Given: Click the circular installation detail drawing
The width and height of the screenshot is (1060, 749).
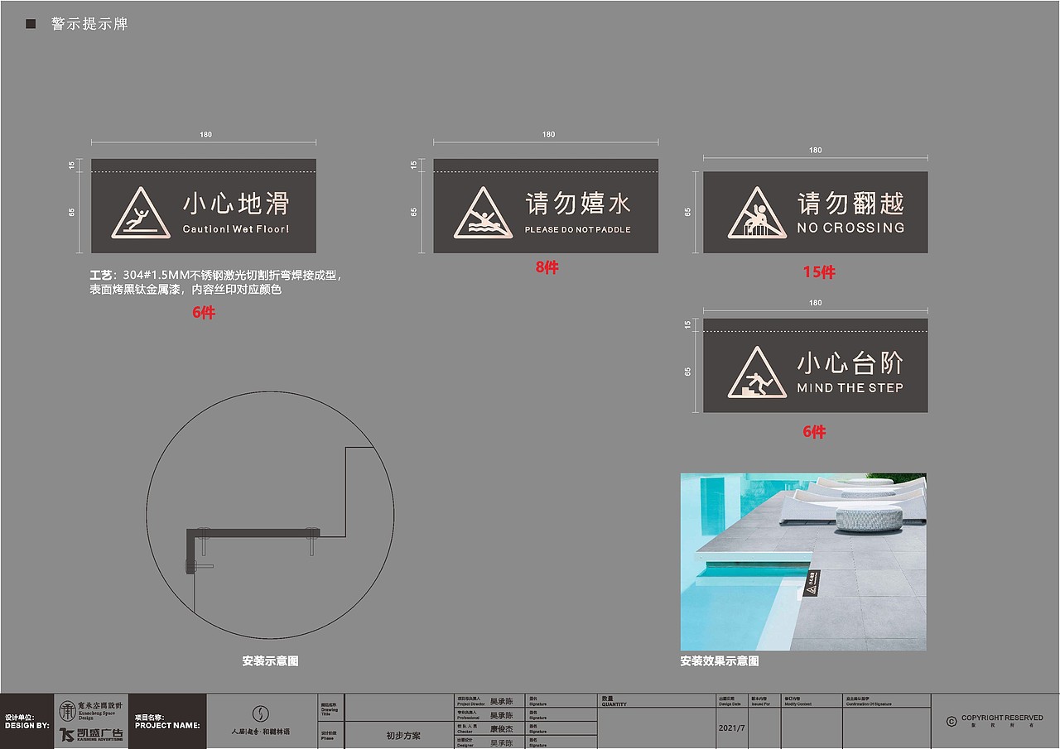Looking at the screenshot, I should [x=270, y=515].
